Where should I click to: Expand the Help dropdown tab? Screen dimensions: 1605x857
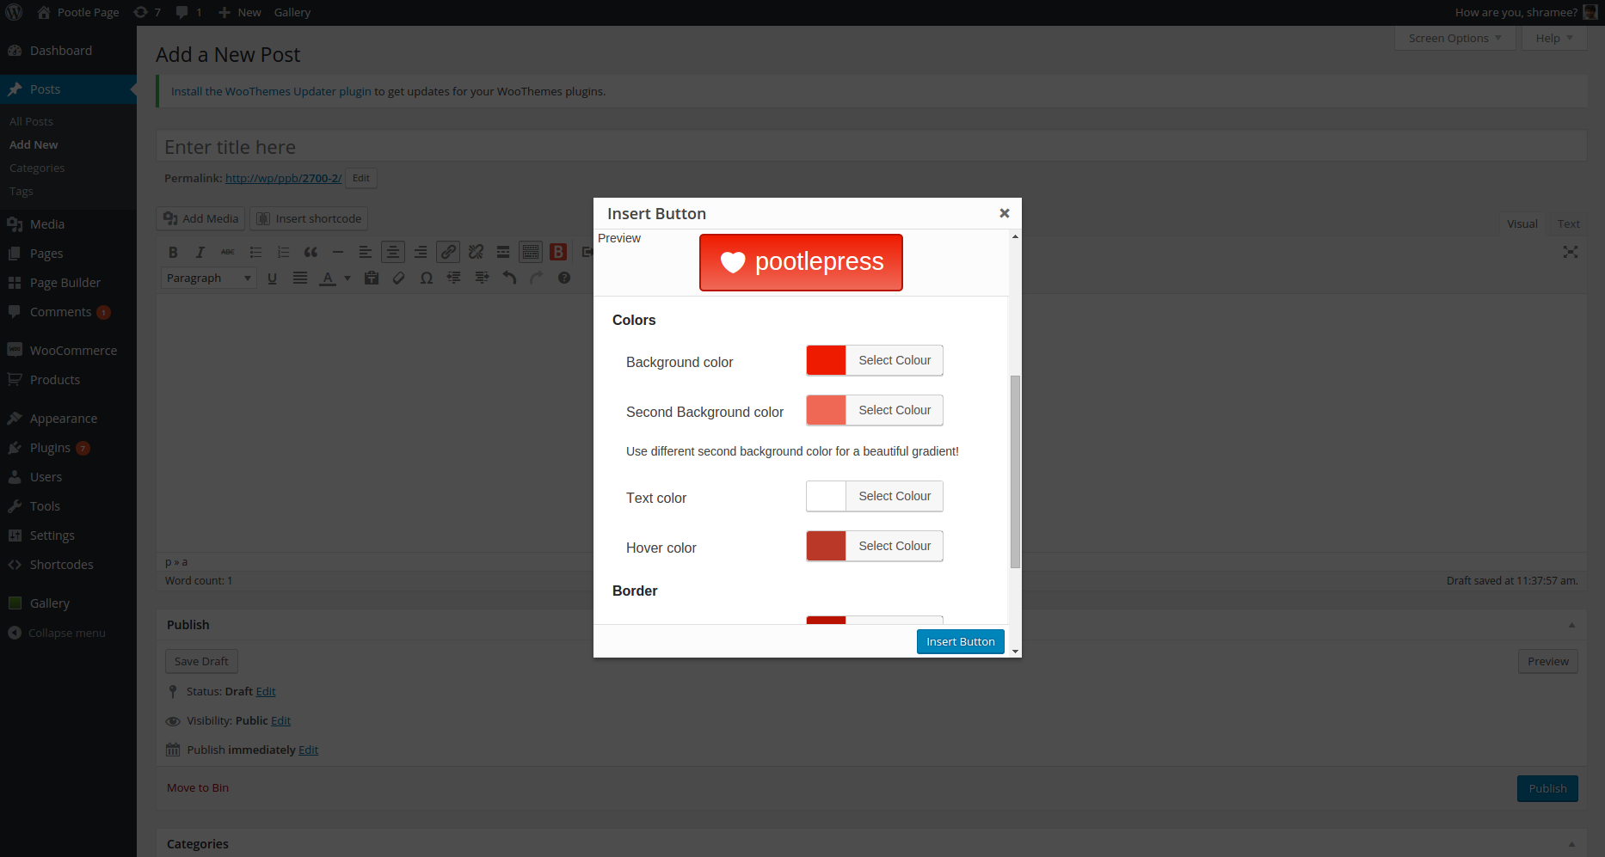tap(1554, 38)
